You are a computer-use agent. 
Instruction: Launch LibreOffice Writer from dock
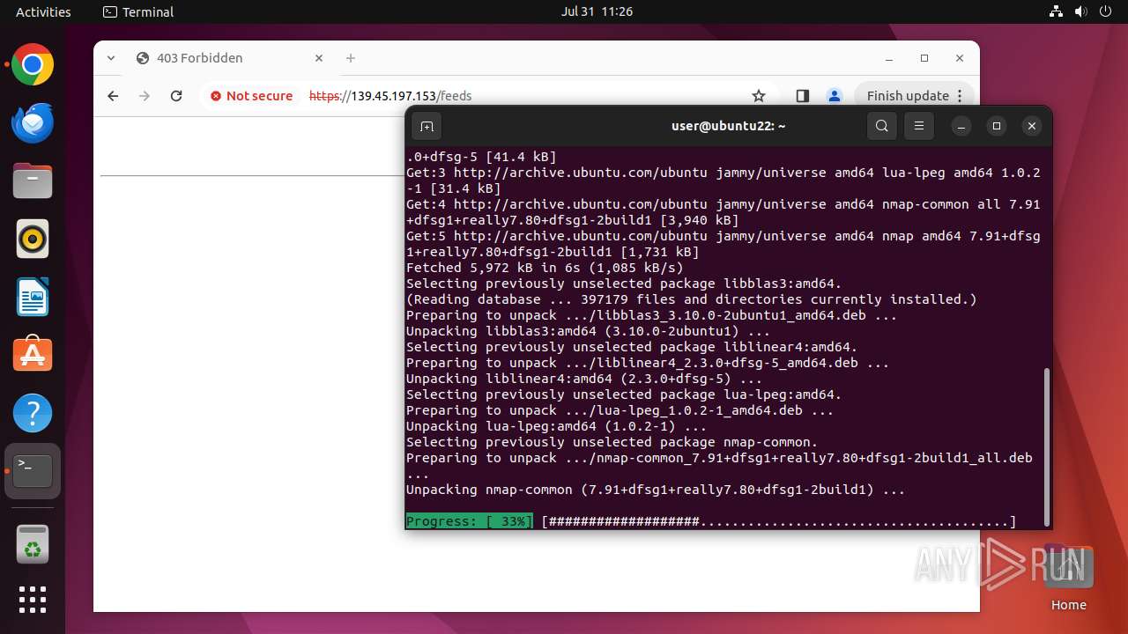(33, 297)
